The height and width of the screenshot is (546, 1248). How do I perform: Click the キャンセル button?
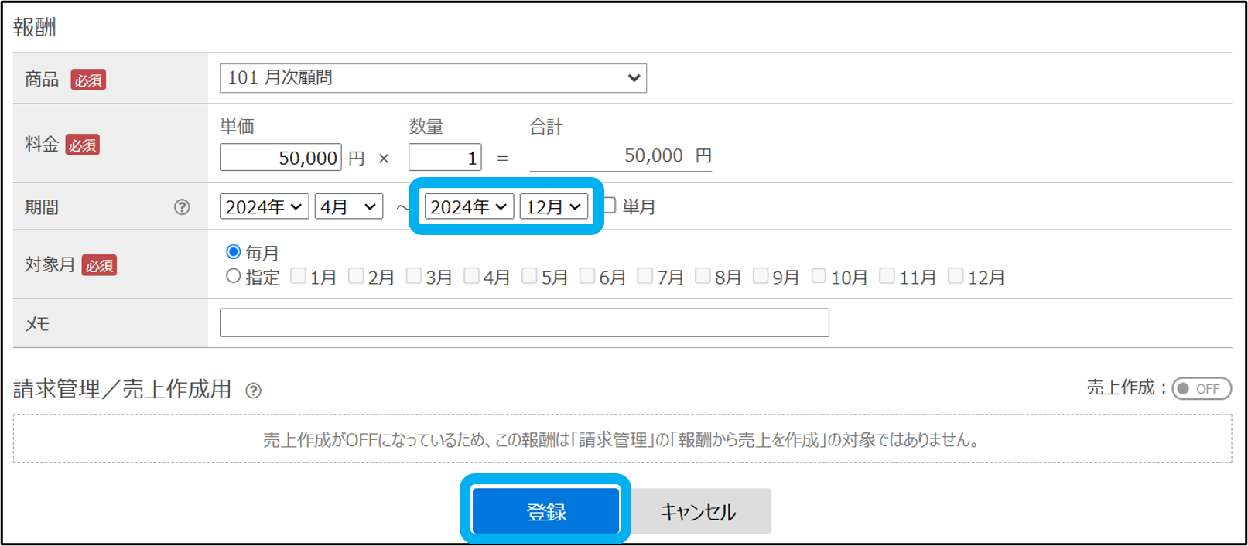pos(698,511)
